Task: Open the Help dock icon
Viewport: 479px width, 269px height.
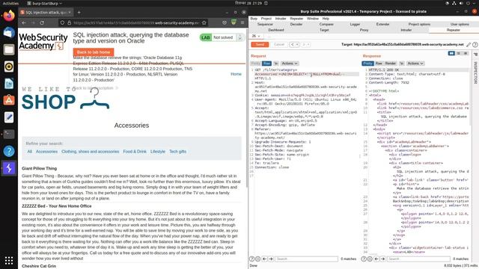Action: tap(9, 151)
